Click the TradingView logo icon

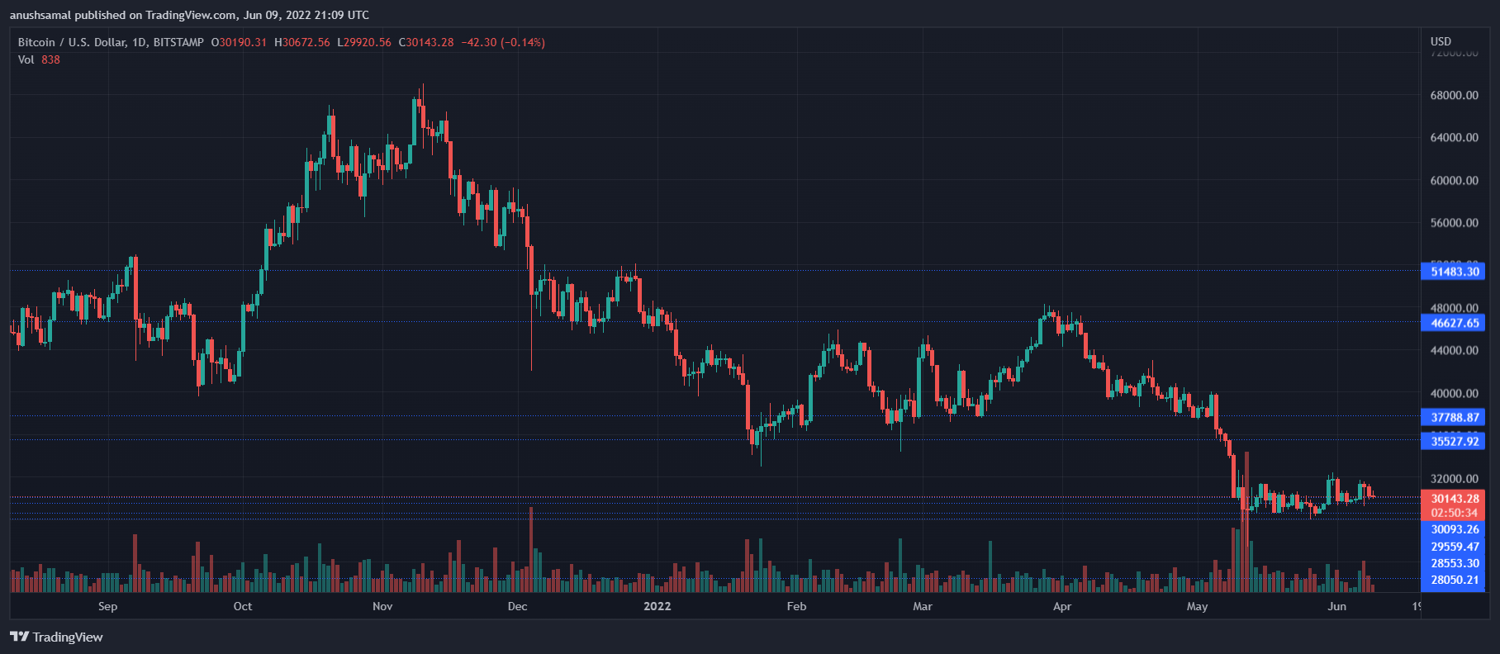[x=19, y=637]
